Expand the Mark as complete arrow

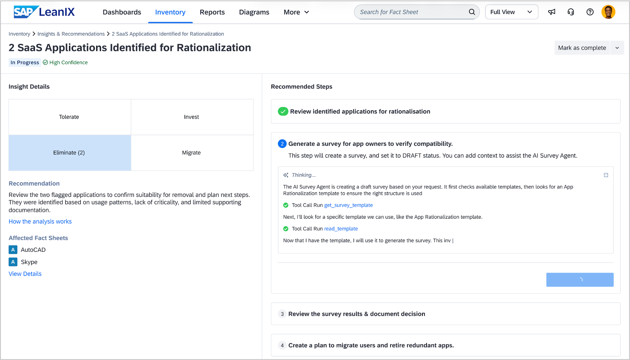(617, 48)
